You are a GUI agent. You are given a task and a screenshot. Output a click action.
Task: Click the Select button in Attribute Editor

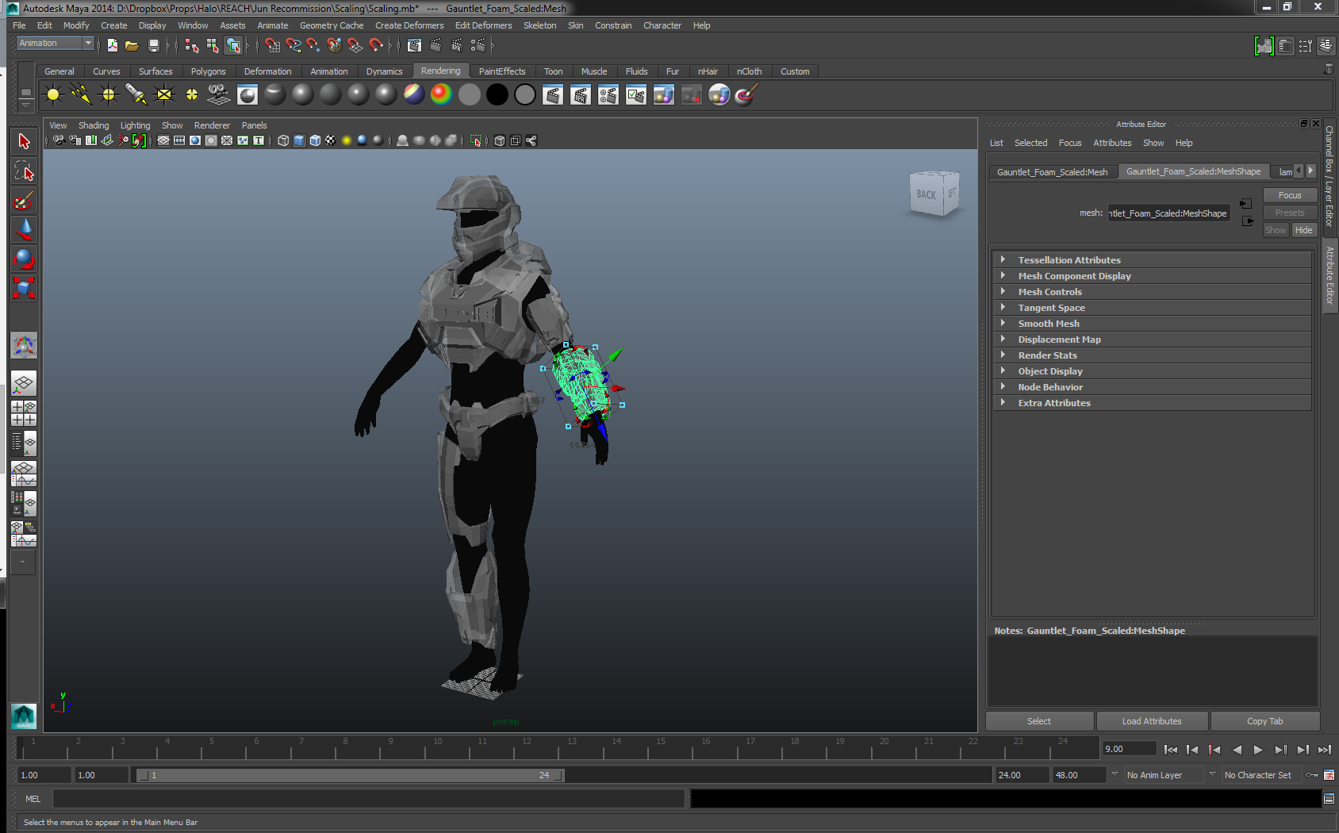(x=1039, y=721)
